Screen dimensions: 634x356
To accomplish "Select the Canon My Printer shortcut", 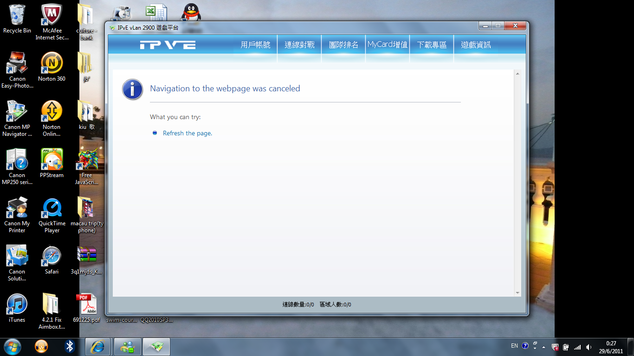I will [x=17, y=215].
